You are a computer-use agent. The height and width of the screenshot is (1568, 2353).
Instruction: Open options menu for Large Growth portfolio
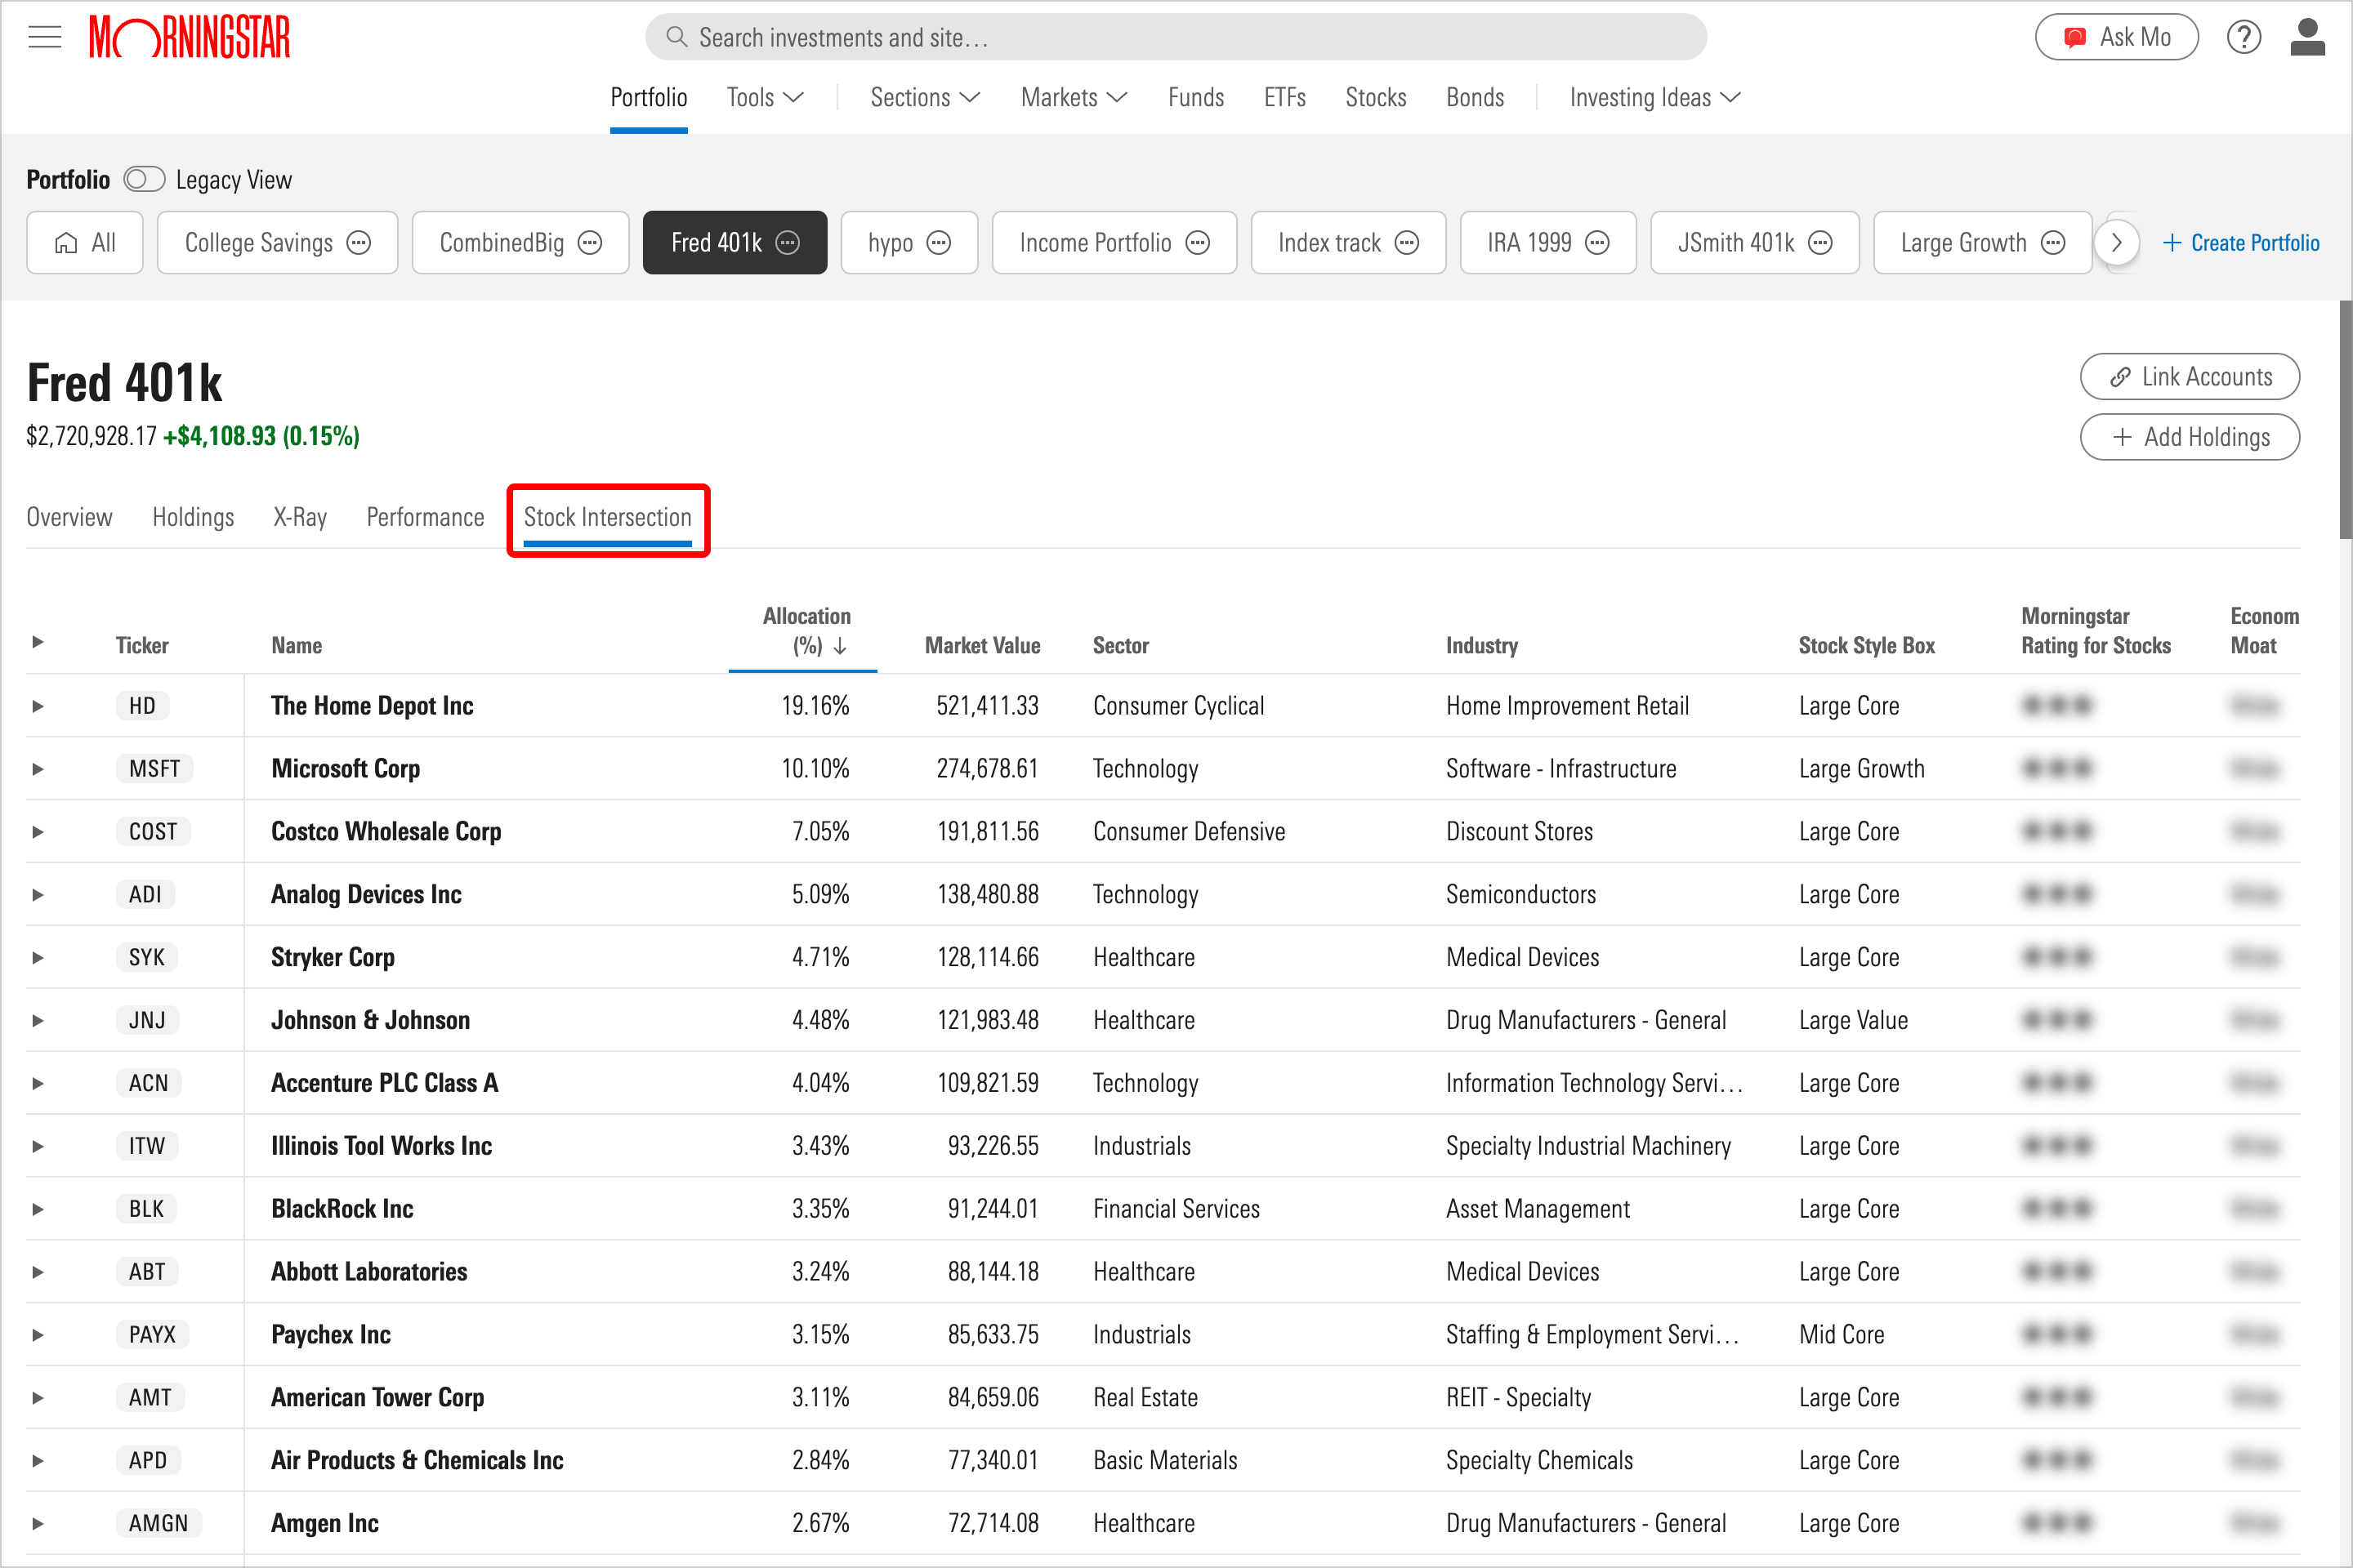point(2053,243)
